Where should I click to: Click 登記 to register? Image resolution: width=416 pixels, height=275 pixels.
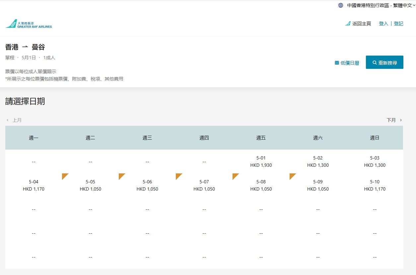pos(398,23)
